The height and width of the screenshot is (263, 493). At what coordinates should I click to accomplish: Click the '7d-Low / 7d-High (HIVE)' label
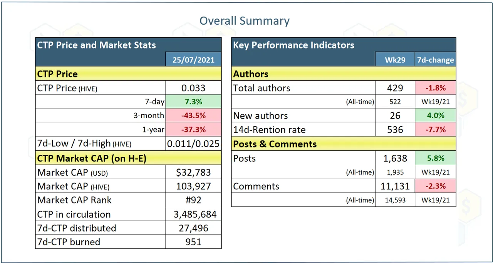point(84,144)
